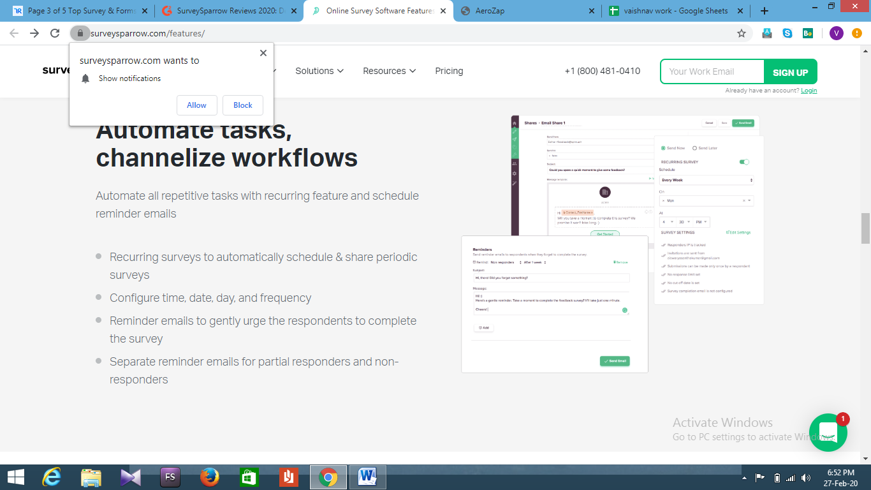This screenshot has width=871, height=490.
Task: Close the SurveySparrow Reviews tab
Action: point(293,11)
